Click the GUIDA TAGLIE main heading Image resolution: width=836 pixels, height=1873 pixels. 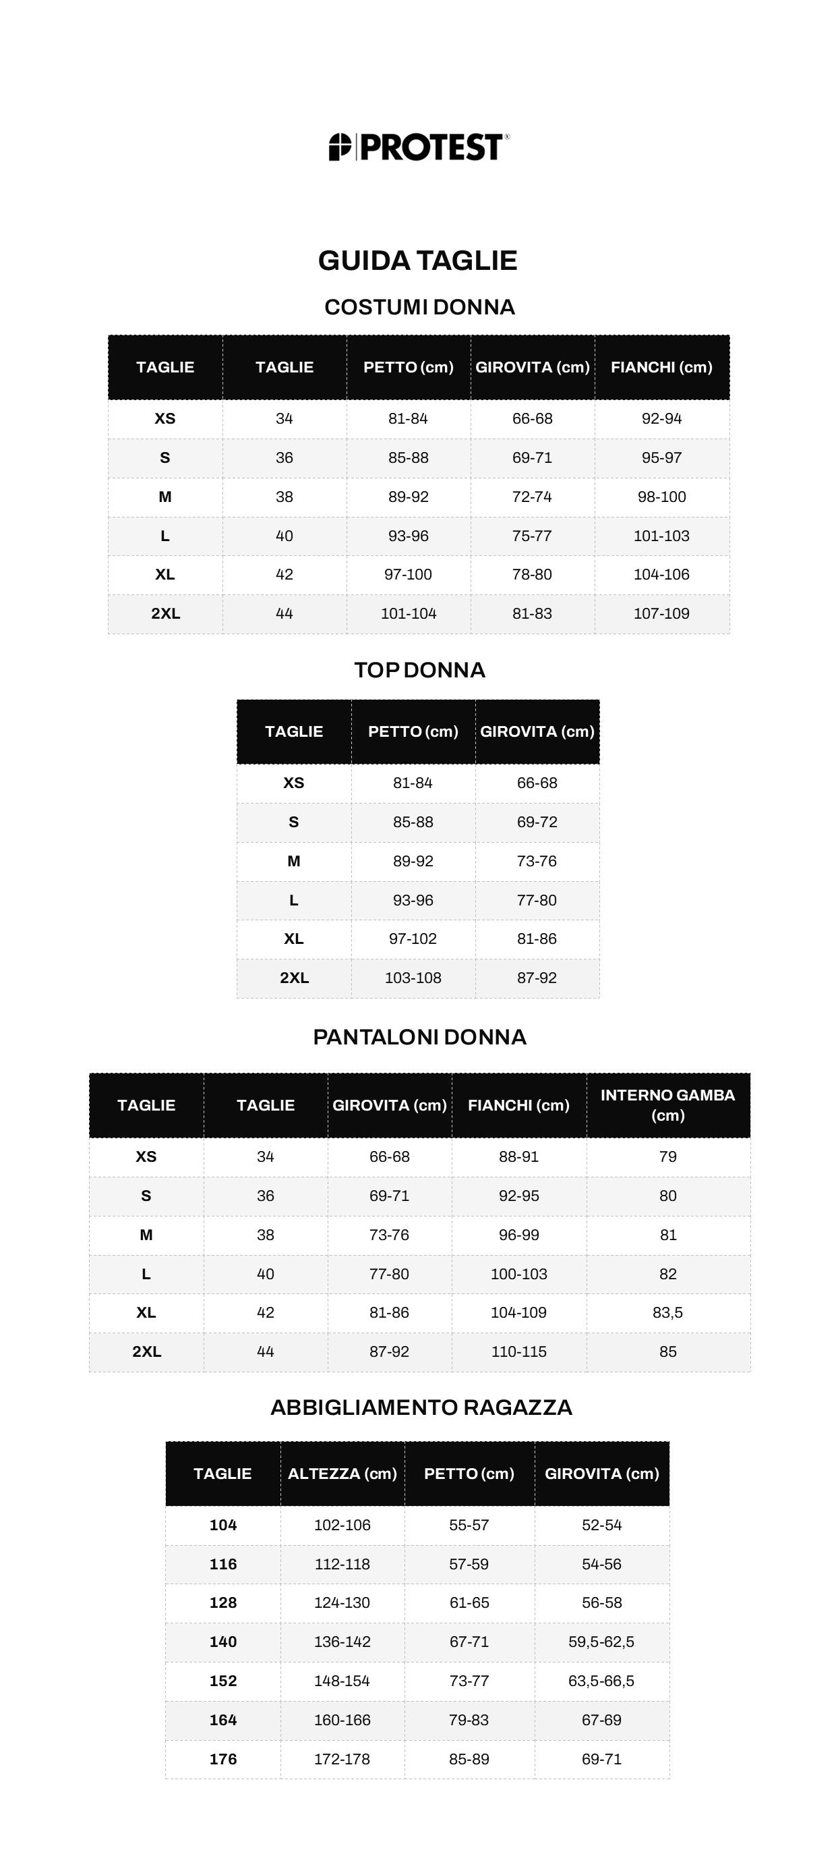pyautogui.click(x=417, y=260)
